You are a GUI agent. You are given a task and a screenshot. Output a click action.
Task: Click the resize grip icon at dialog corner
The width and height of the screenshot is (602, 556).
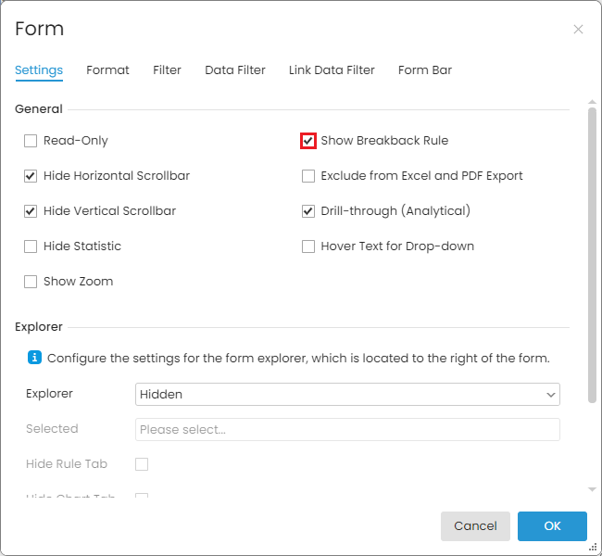593,548
